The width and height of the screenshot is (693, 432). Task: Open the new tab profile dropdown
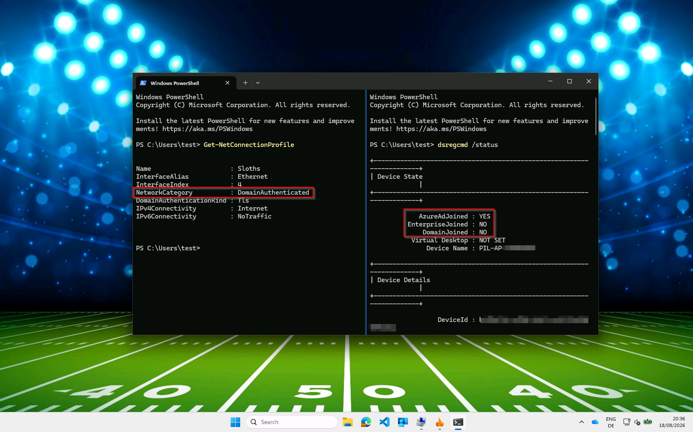coord(258,83)
